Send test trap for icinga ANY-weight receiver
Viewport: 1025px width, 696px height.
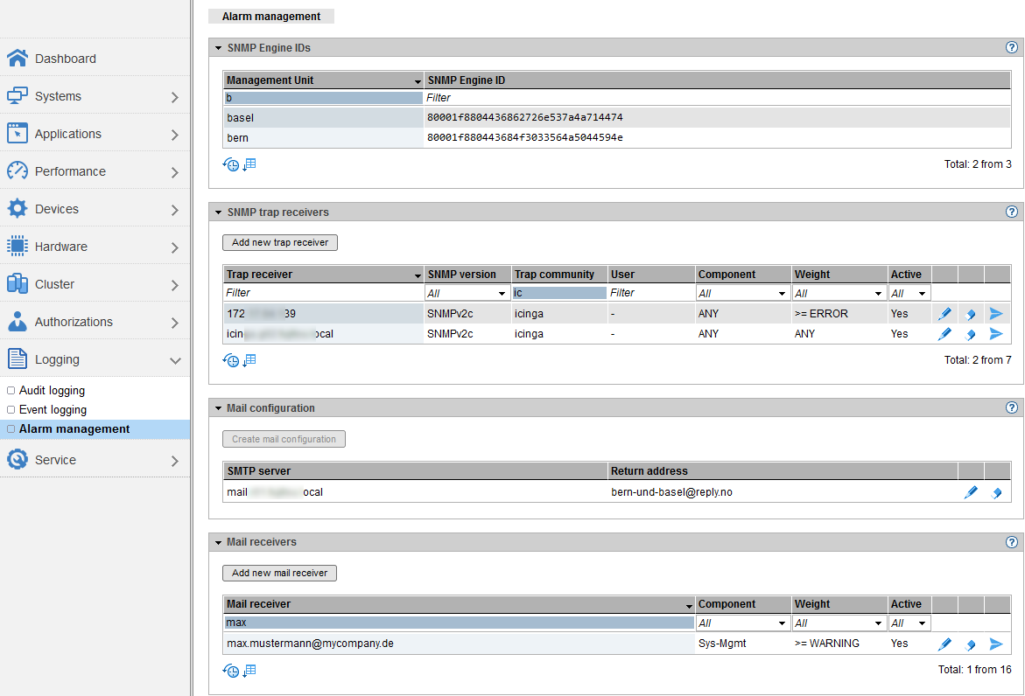pyautogui.click(x=995, y=334)
